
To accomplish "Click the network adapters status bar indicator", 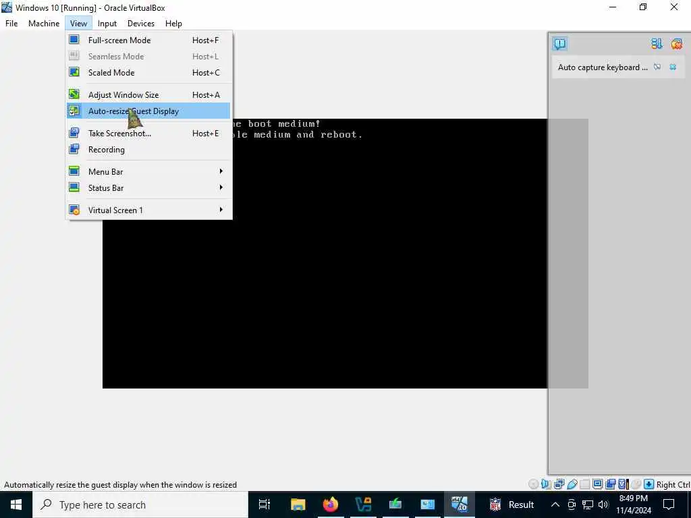I will pos(559,484).
